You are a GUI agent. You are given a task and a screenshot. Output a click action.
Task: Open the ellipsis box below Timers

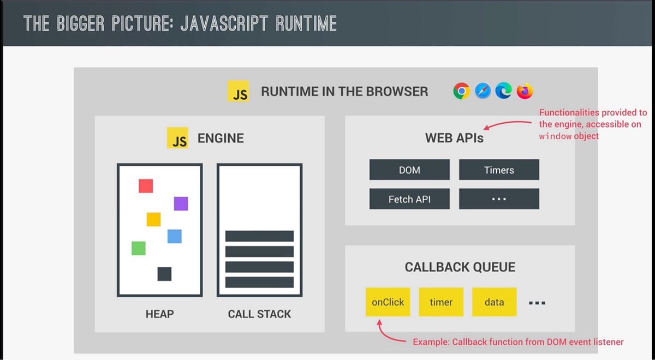click(x=499, y=199)
